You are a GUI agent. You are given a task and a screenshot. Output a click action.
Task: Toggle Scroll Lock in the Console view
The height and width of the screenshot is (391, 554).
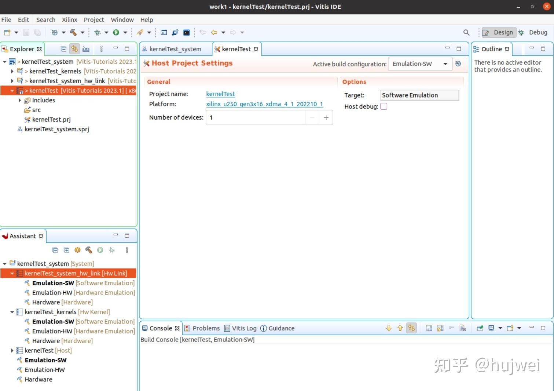coord(440,328)
